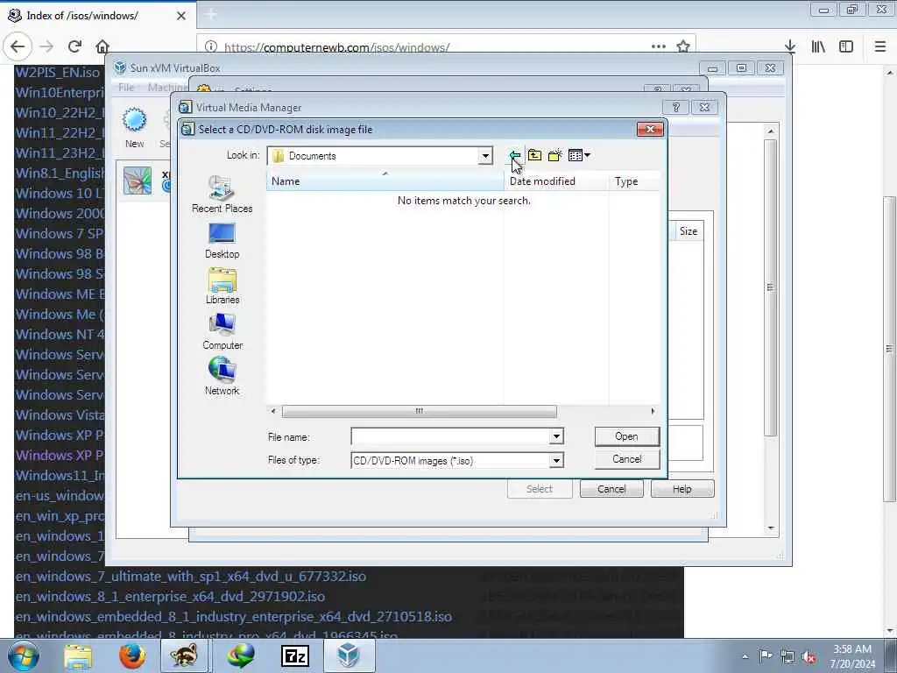Click Cancel in the Virtual Media Manager
The image size is (897, 673).
(611, 489)
